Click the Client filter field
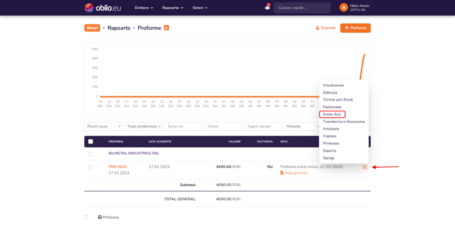 [223, 126]
